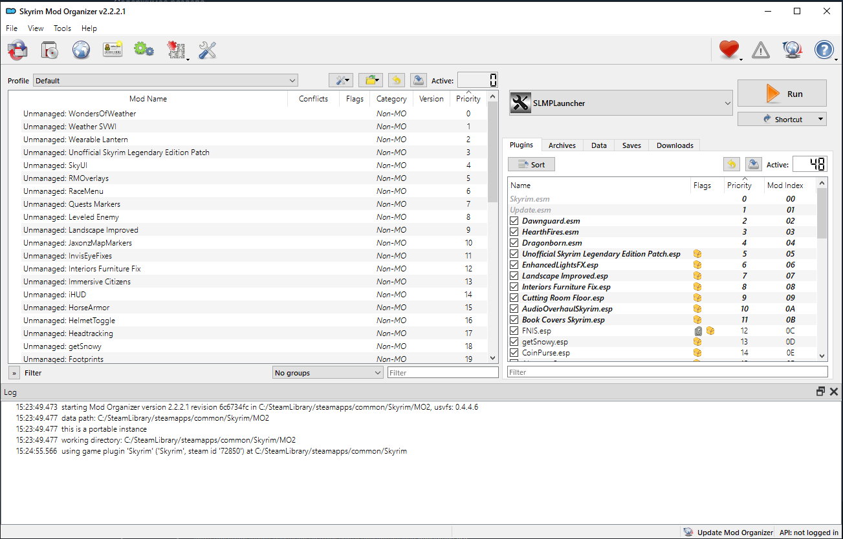Click the globe Update icon in the top toolbar
843x539 pixels.
point(792,50)
